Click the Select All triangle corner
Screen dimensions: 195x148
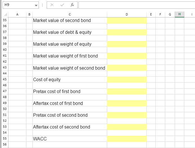(5, 15)
